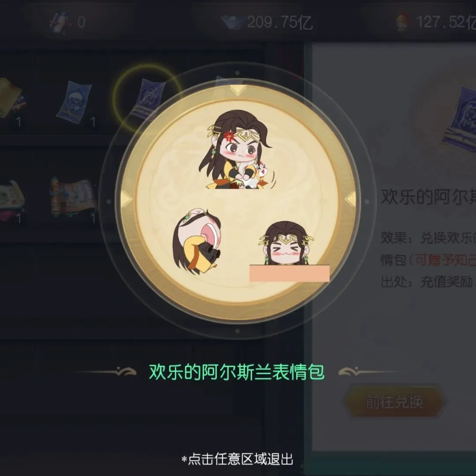The height and width of the screenshot is (476, 476).
Task: Click the 前往兑换 exchange button
Action: pyautogui.click(x=394, y=402)
